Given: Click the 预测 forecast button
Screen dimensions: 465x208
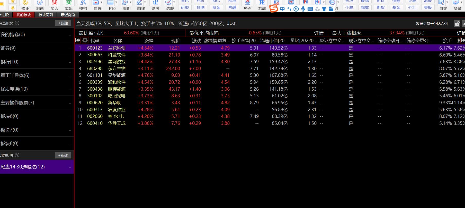Looking at the screenshot, I should (x=201, y=7).
